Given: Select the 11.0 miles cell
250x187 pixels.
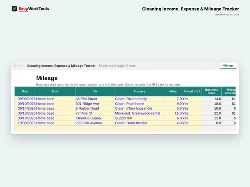Looking at the screenshot, I should (x=173, y=113).
